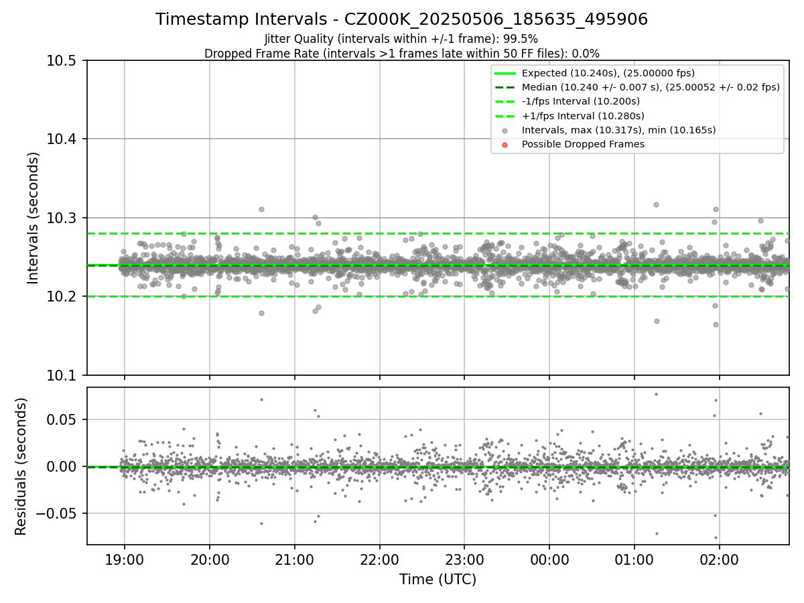
Task: Click the red dot marker beside 'Possible Dropped Frames'
Action: (x=505, y=145)
